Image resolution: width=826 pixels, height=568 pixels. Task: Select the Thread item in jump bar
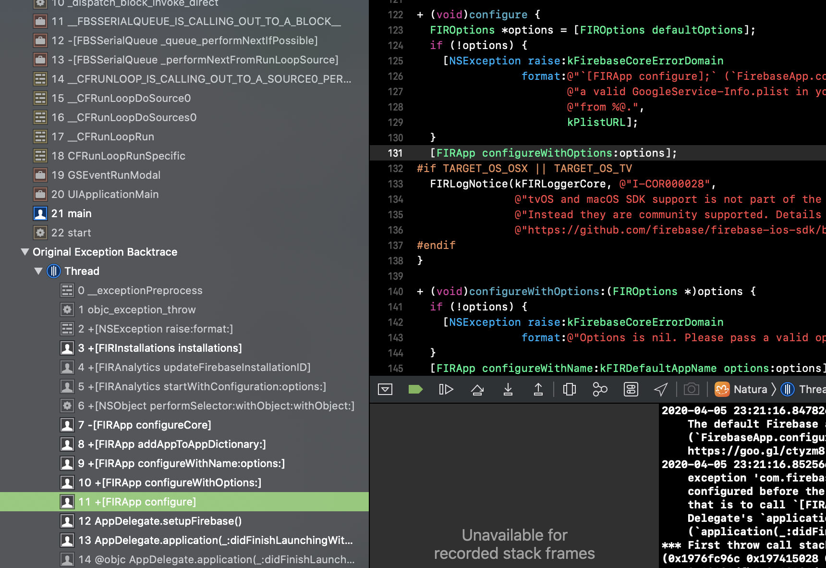[804, 389]
